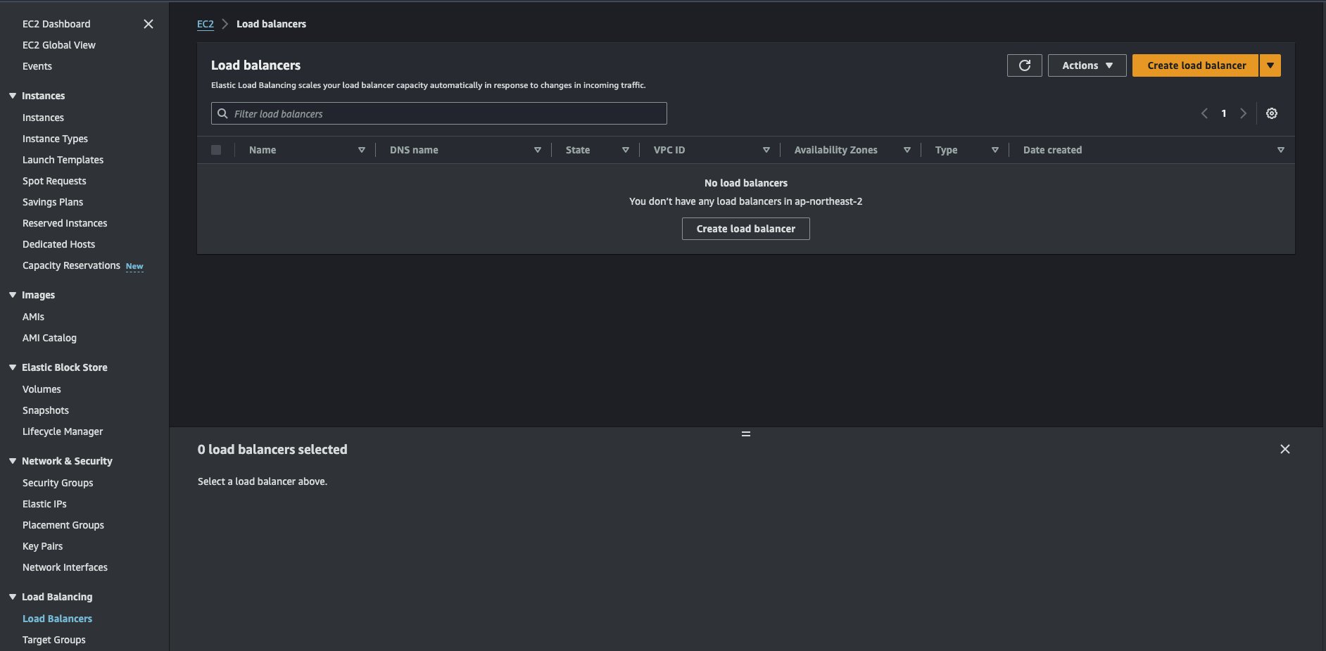
Task: Open Create load balancer split dropdown arrow
Action: [x=1270, y=65]
